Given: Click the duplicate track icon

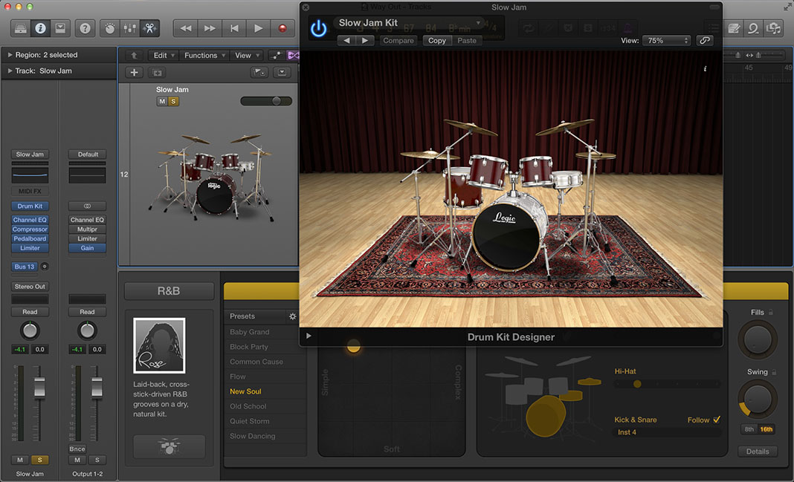Looking at the screenshot, I should (158, 73).
